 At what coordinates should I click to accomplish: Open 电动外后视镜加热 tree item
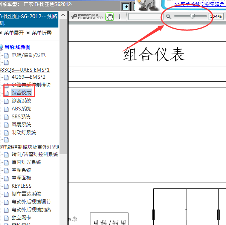point(31,210)
